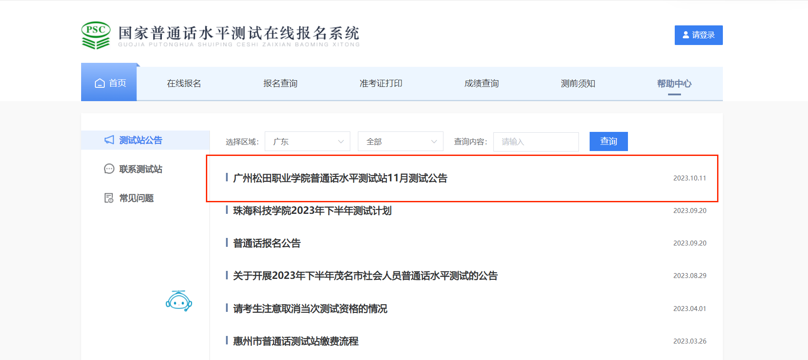Open 惠州市普通话测试站缴费流程

pyautogui.click(x=295, y=341)
